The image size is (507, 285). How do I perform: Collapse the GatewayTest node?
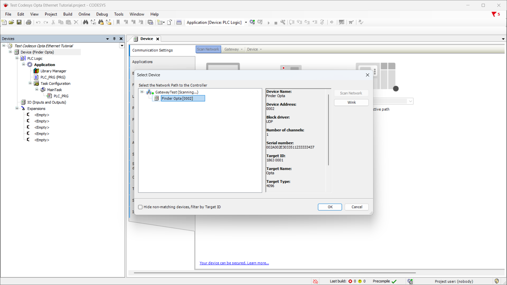pyautogui.click(x=142, y=92)
